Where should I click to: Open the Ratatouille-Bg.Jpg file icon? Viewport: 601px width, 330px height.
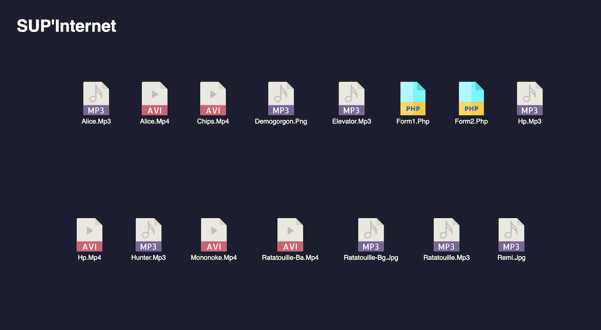371,235
